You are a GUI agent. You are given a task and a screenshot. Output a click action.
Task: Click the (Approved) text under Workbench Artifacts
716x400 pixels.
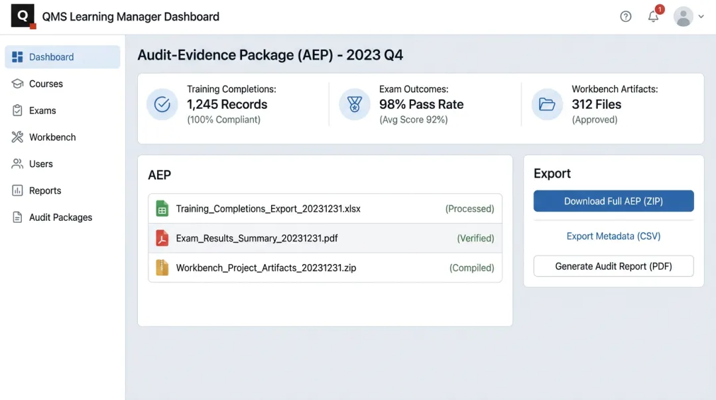[595, 119]
